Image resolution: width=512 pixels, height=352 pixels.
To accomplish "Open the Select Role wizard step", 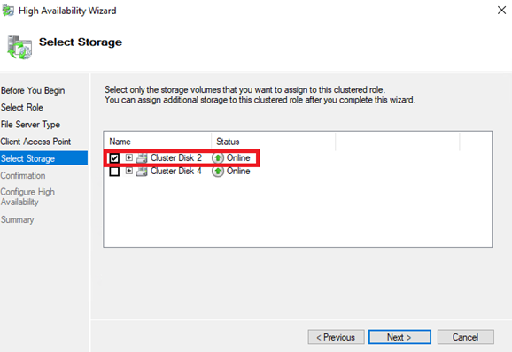I will click(x=22, y=107).
